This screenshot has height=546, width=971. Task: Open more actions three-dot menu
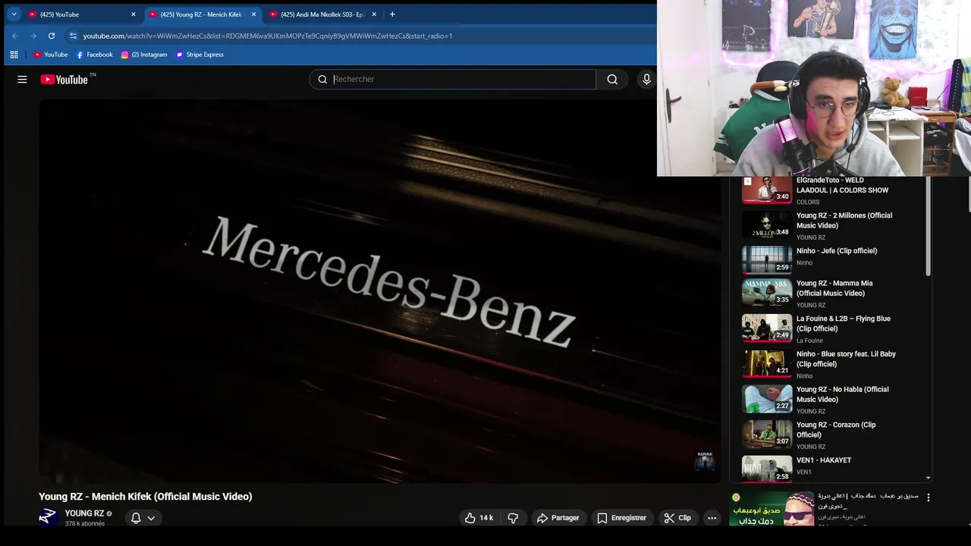(712, 518)
